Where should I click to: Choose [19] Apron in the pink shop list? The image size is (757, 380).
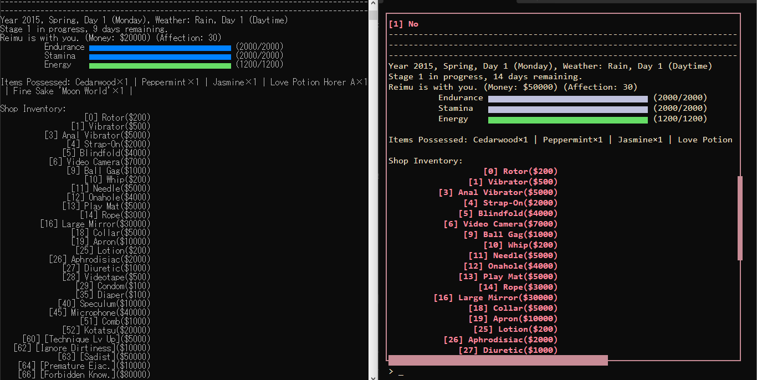tap(513, 319)
